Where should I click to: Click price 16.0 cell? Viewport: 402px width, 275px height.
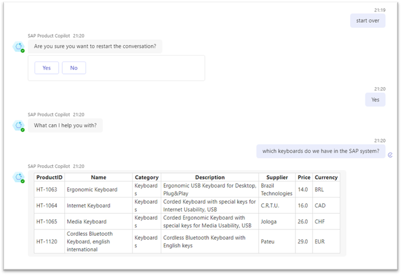304,206
